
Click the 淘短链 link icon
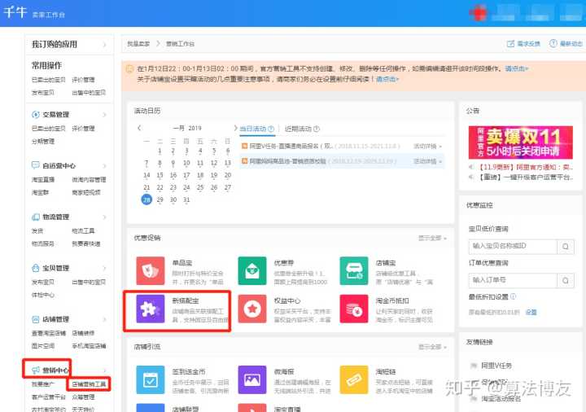click(354, 379)
